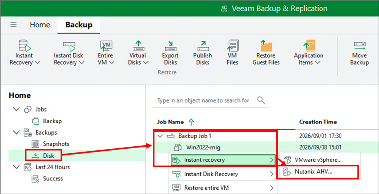Click the Nutanix AHV submenu icon
Viewport: 379px width, 194px height.
pyautogui.click(x=287, y=172)
